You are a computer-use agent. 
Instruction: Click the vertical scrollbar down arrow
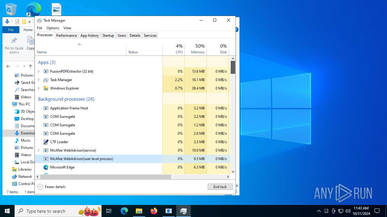point(233,172)
